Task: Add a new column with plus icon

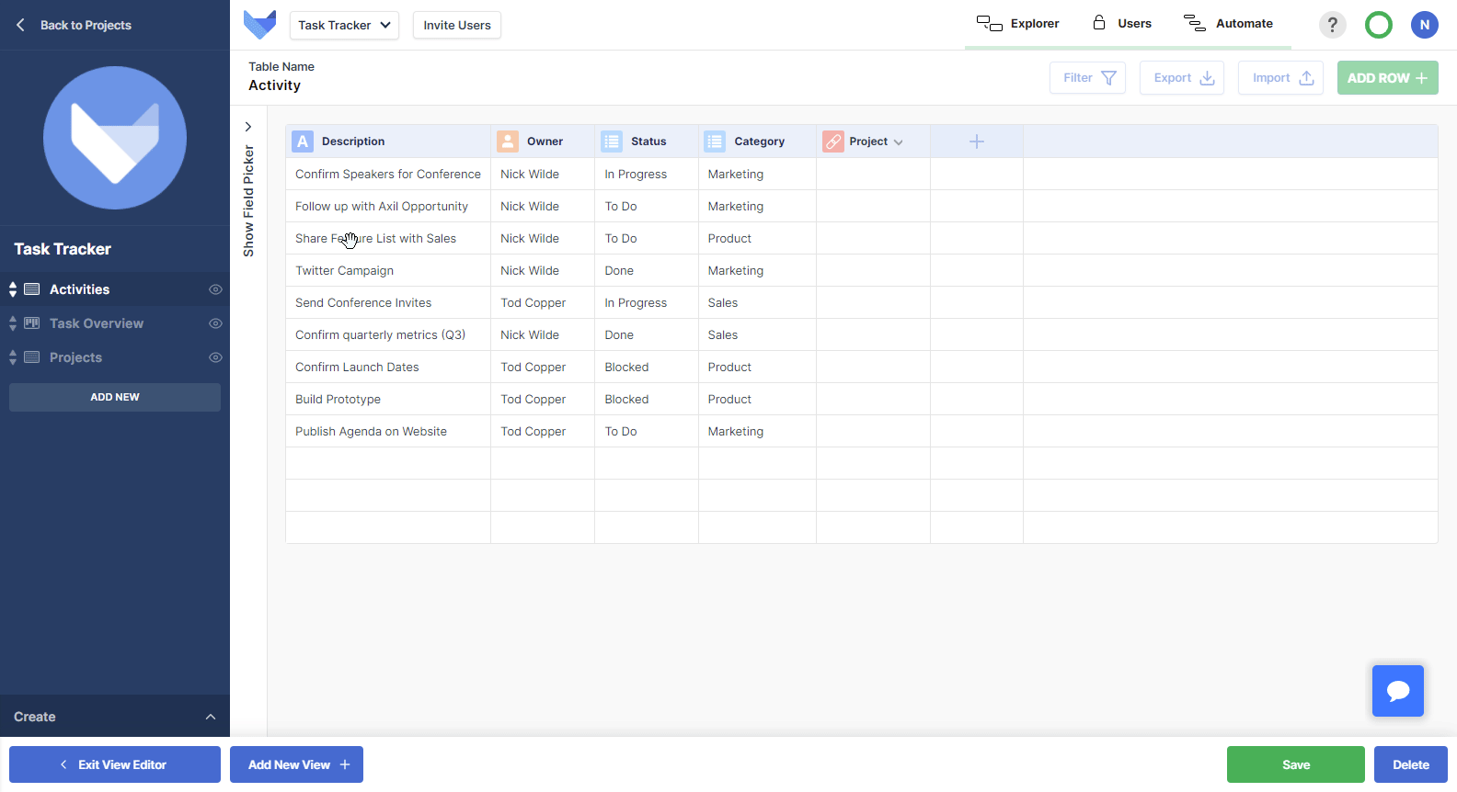Action: [977, 141]
